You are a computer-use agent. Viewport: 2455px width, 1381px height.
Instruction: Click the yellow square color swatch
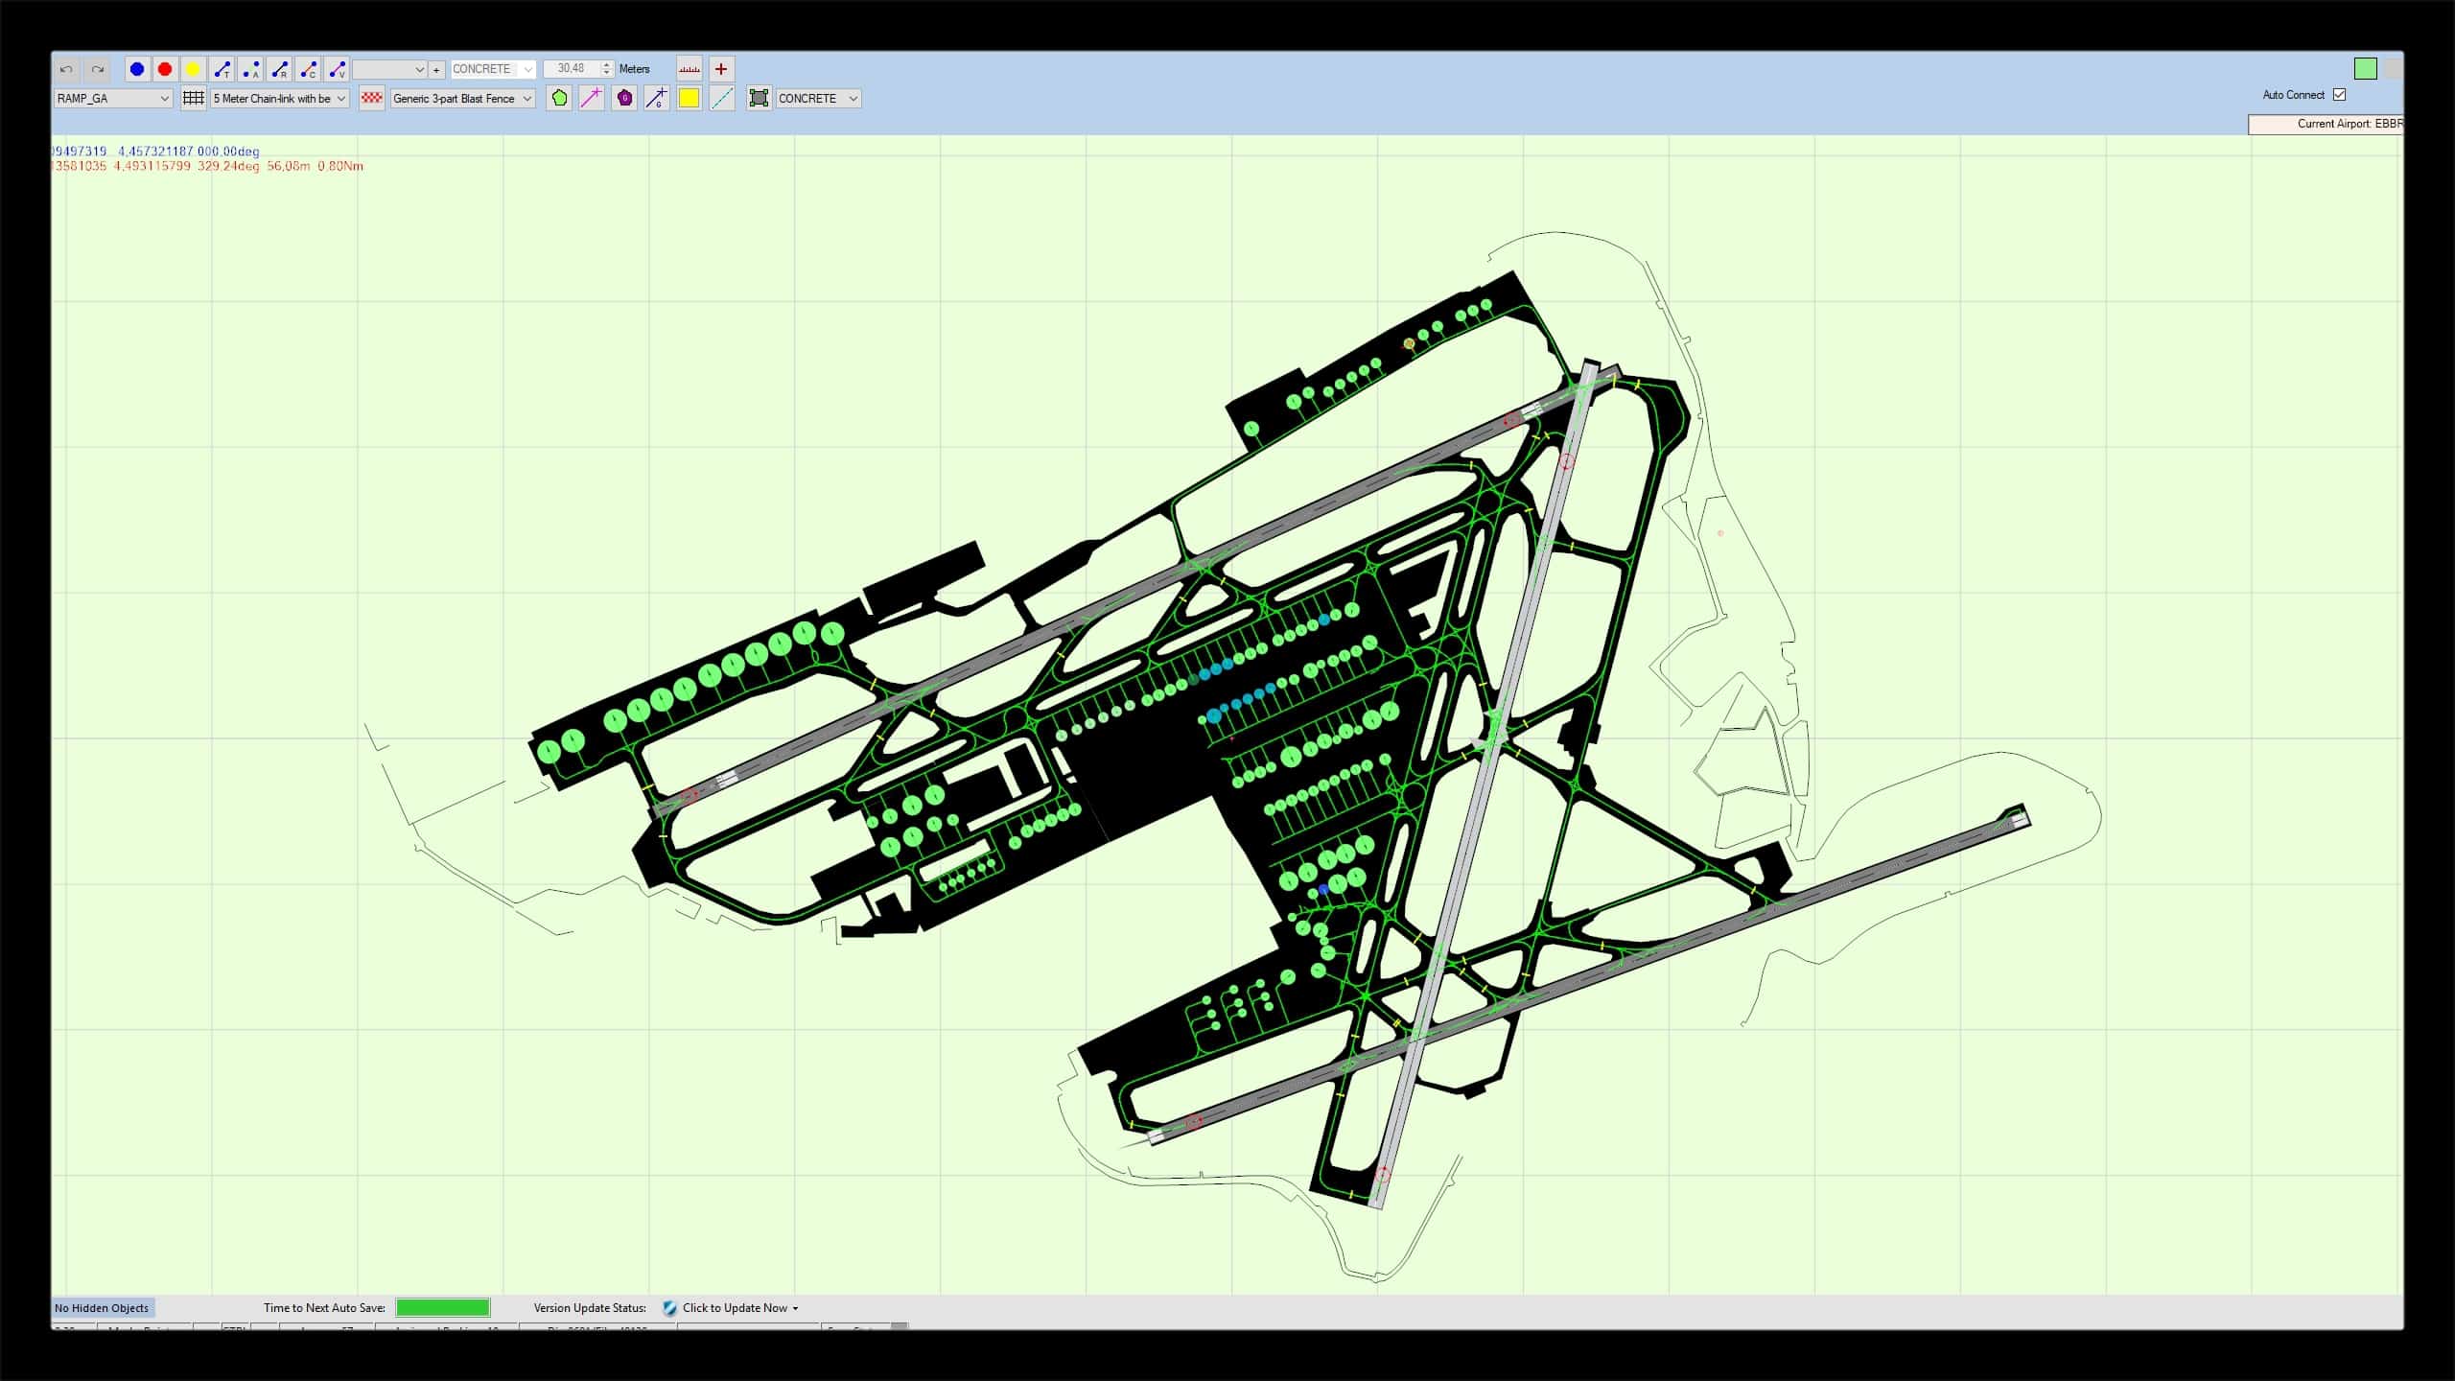[689, 98]
